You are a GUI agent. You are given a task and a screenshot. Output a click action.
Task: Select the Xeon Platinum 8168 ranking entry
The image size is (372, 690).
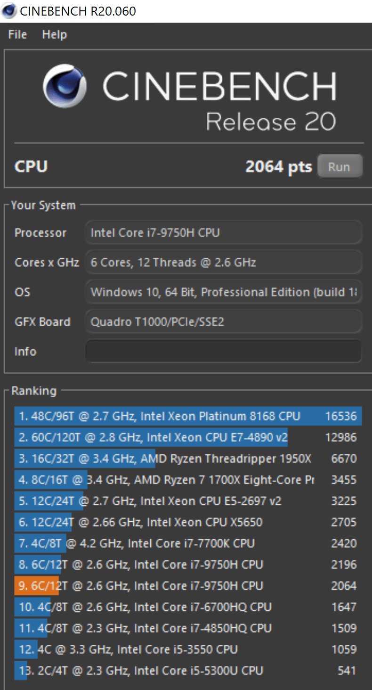187,416
